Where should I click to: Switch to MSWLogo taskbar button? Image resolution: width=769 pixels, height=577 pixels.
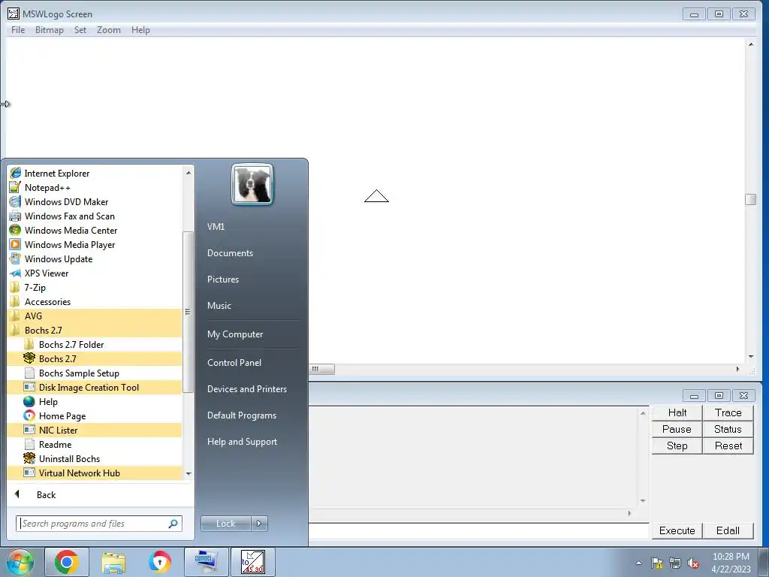click(252, 562)
